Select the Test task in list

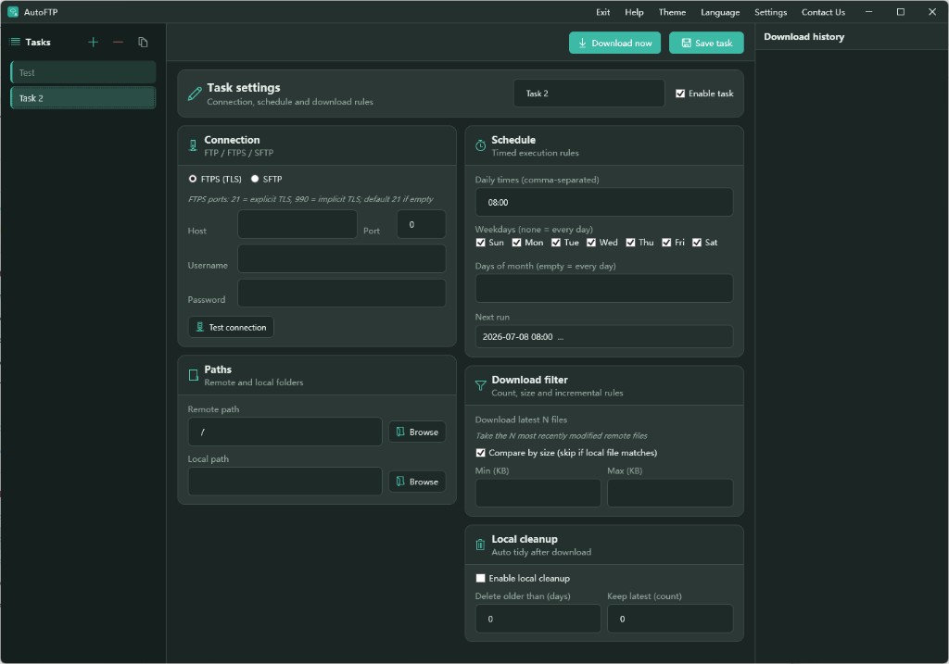point(82,72)
